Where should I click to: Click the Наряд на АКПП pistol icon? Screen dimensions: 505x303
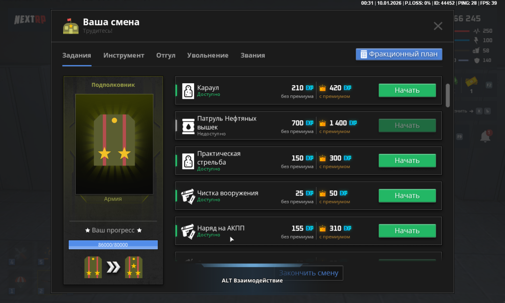pos(188,231)
